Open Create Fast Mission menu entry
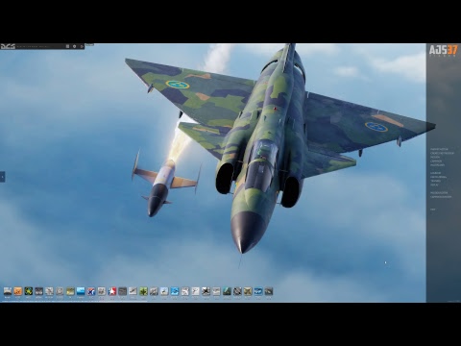Viewport: 461px width, 346px height. pyautogui.click(x=442, y=154)
